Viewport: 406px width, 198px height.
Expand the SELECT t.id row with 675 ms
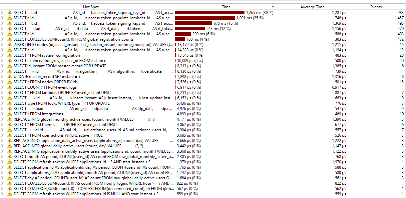point(3,23)
